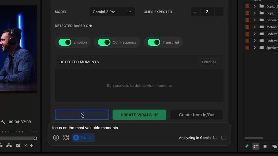The width and height of the screenshot is (278, 156).
Task: Open the wrench settings icon
Action: [3, 122]
